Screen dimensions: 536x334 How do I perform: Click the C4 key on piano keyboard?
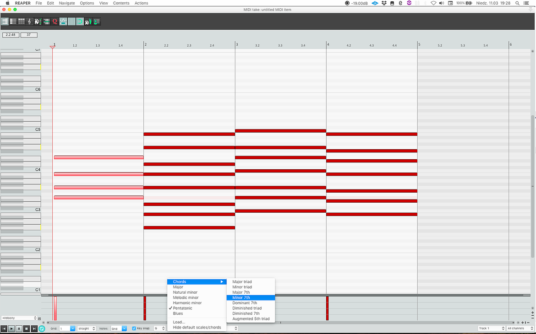click(21, 170)
